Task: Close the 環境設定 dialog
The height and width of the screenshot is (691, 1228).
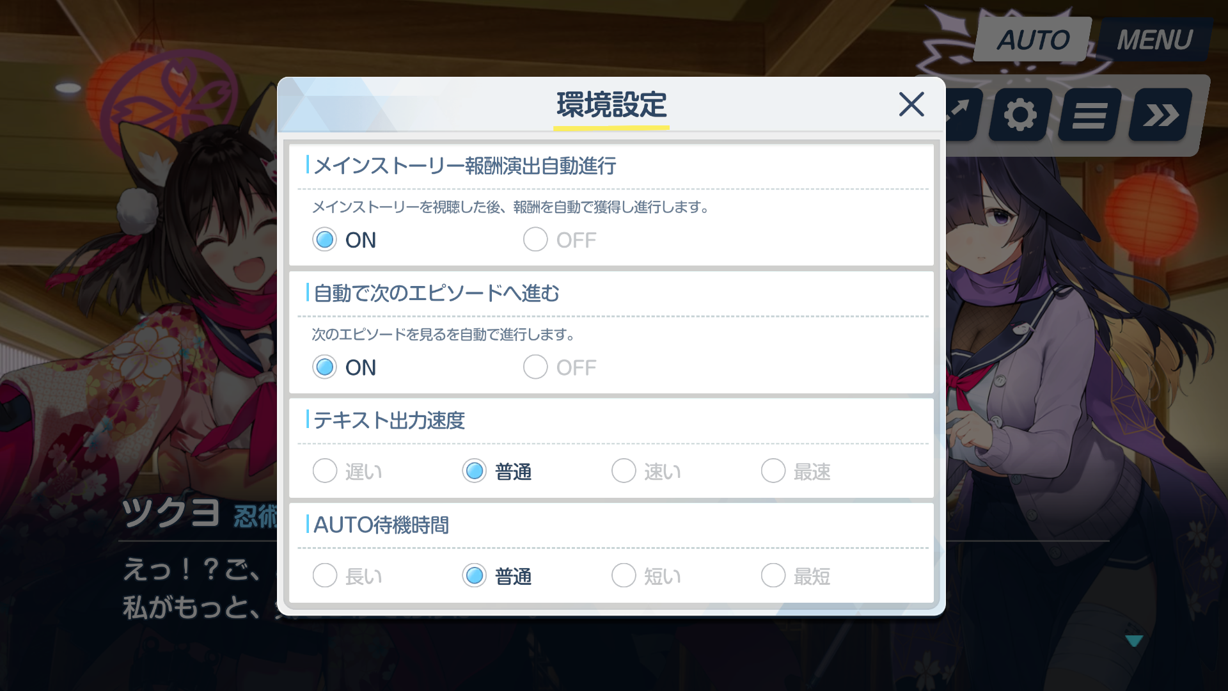Action: tap(911, 104)
